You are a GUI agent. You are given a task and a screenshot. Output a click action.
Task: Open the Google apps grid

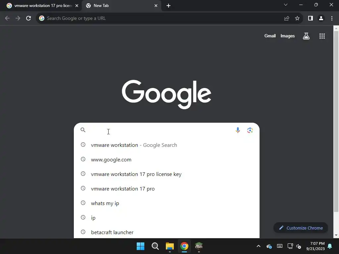(x=322, y=36)
